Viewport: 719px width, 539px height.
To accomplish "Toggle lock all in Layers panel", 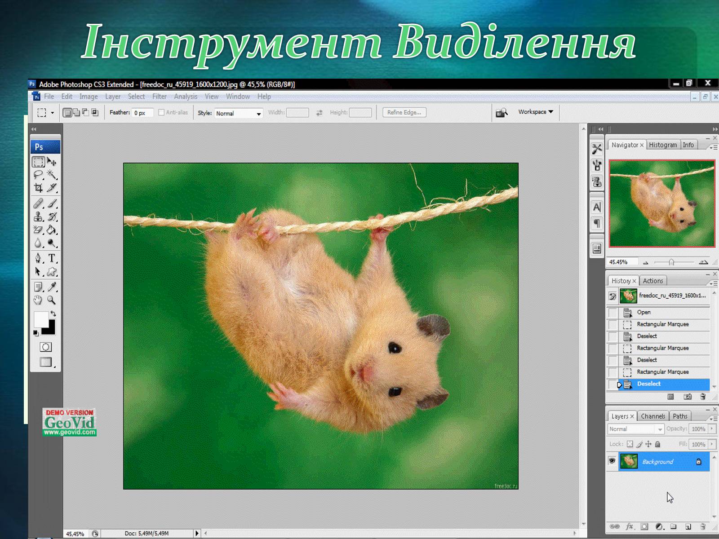I will 657,444.
